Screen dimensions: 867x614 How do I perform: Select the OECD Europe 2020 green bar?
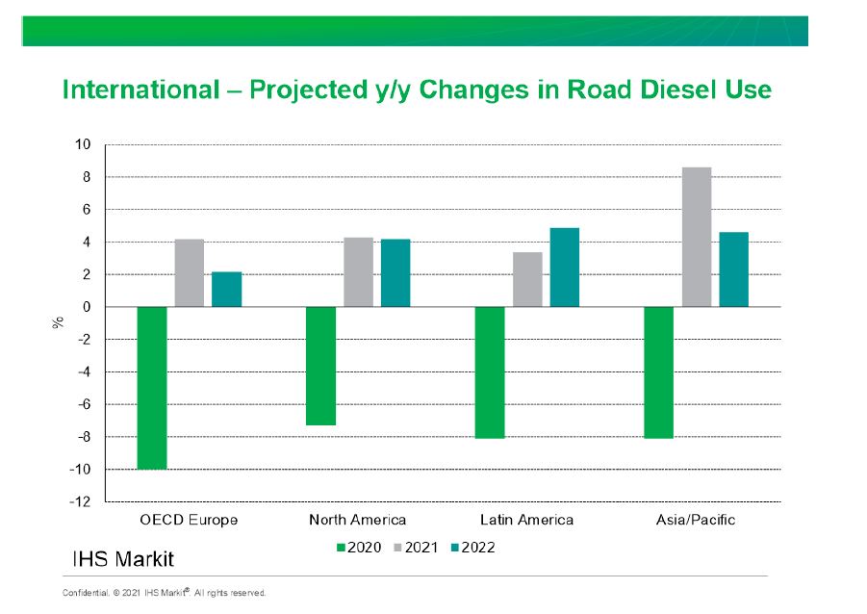(x=152, y=388)
